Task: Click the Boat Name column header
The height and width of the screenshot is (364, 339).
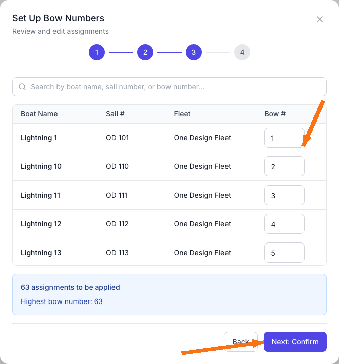Action: pyautogui.click(x=39, y=114)
